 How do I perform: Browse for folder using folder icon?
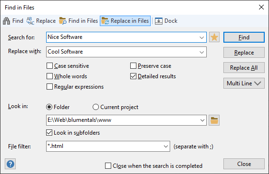click(x=214, y=120)
